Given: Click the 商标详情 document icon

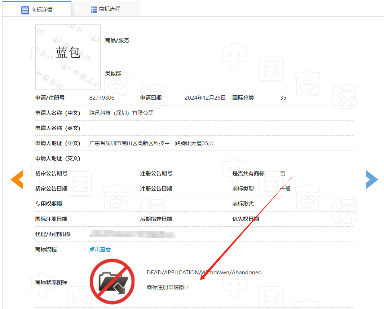Looking at the screenshot, I should coord(25,10).
